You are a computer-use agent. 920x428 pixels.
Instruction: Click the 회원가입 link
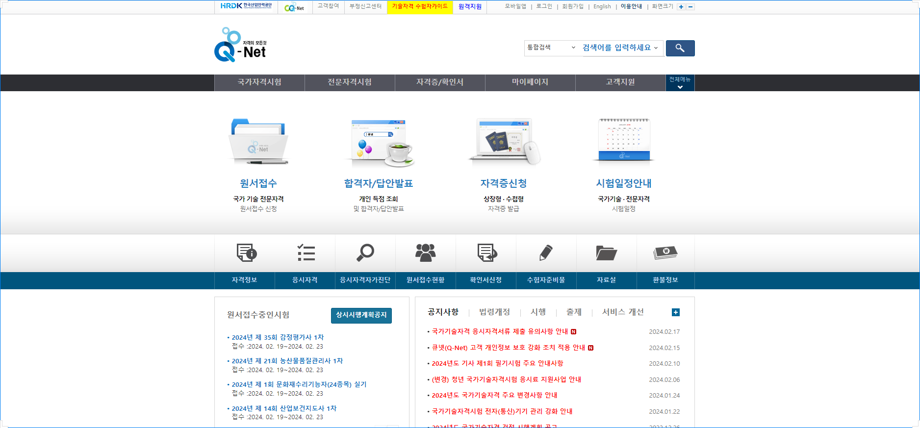pyautogui.click(x=573, y=6)
